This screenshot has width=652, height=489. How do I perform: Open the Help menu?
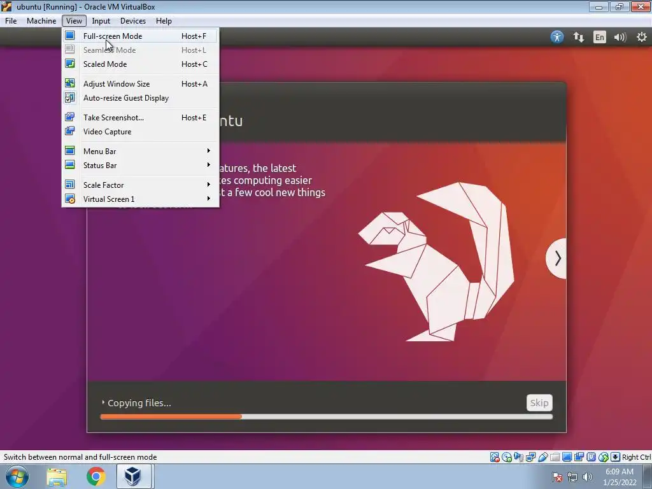tap(164, 21)
